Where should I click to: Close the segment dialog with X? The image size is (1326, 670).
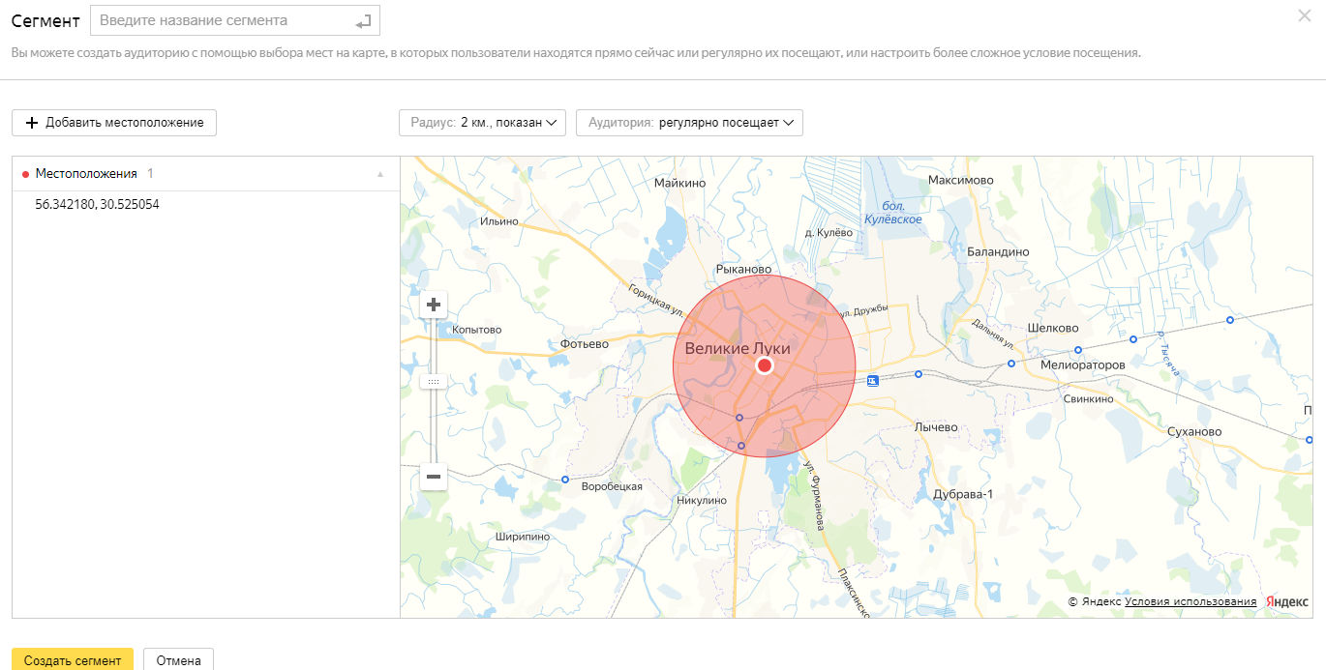1304,15
